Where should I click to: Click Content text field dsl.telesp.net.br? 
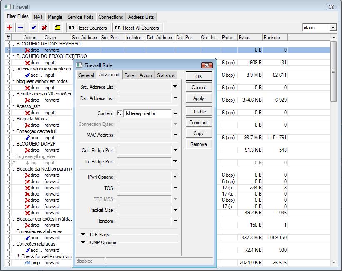click(147, 113)
